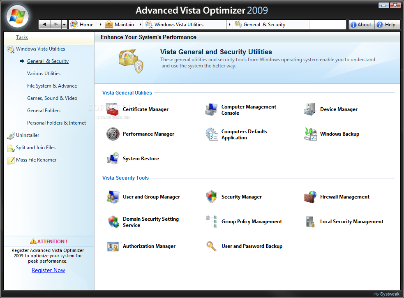Click the Performance Manager gauge icon
The width and height of the screenshot is (404, 298).
pos(113,134)
